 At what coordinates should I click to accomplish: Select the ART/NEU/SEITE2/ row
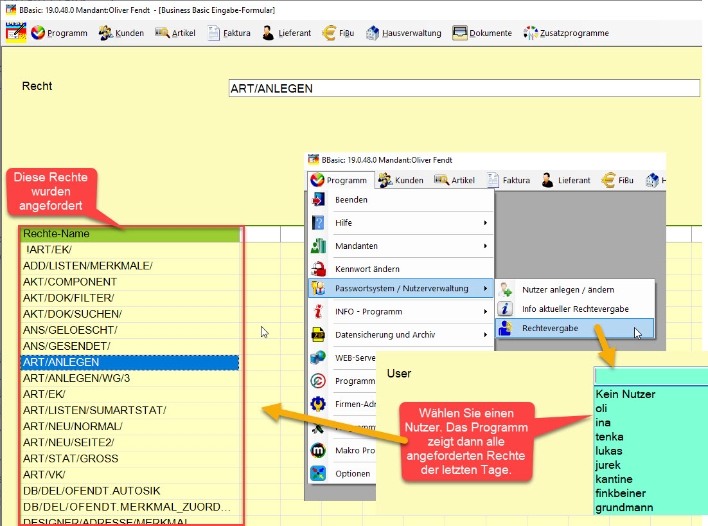tap(130, 442)
